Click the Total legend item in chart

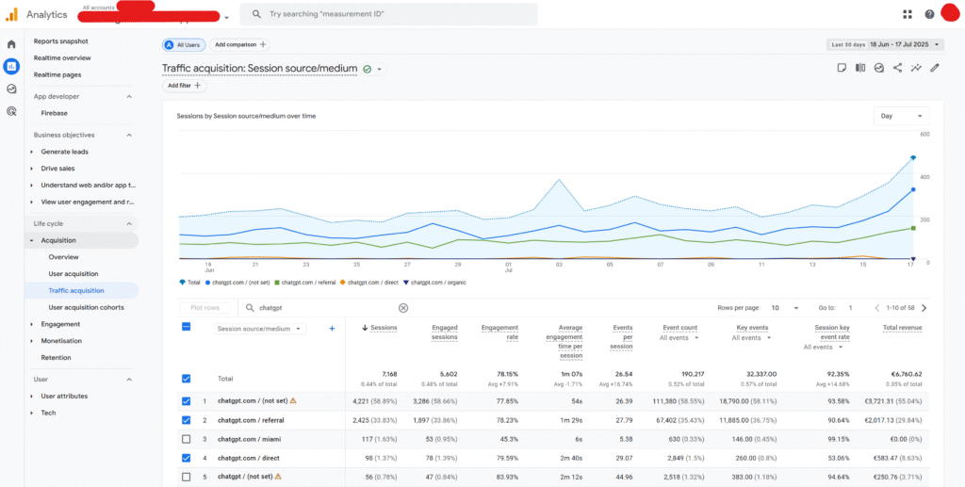tap(192, 283)
